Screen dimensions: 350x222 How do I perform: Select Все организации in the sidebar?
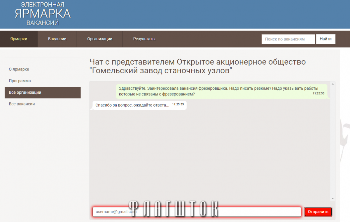(43, 93)
